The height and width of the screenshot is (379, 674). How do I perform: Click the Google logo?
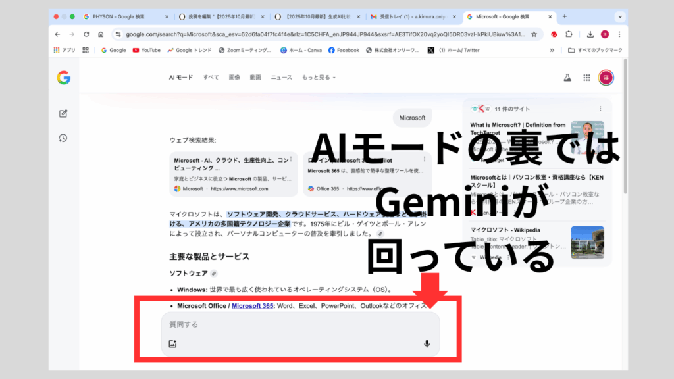coord(63,78)
